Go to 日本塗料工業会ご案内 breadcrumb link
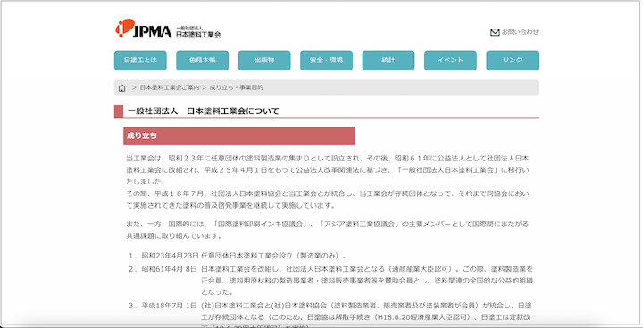Image resolution: width=643 pixels, height=328 pixels. (170, 87)
